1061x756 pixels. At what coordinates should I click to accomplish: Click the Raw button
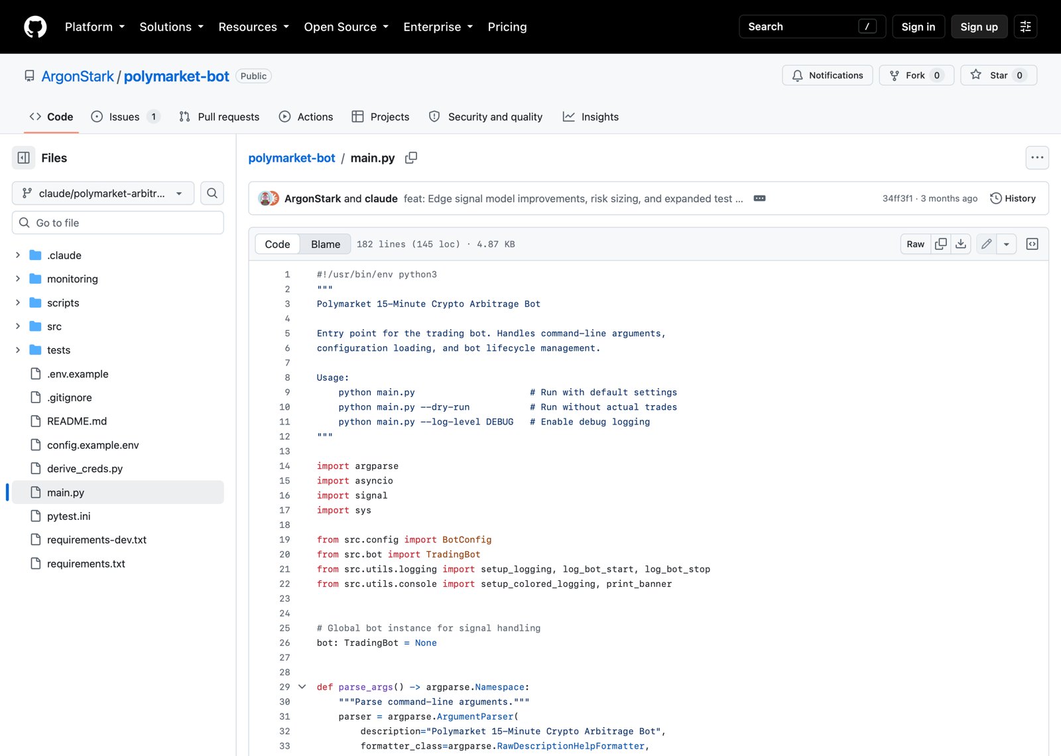click(x=915, y=244)
